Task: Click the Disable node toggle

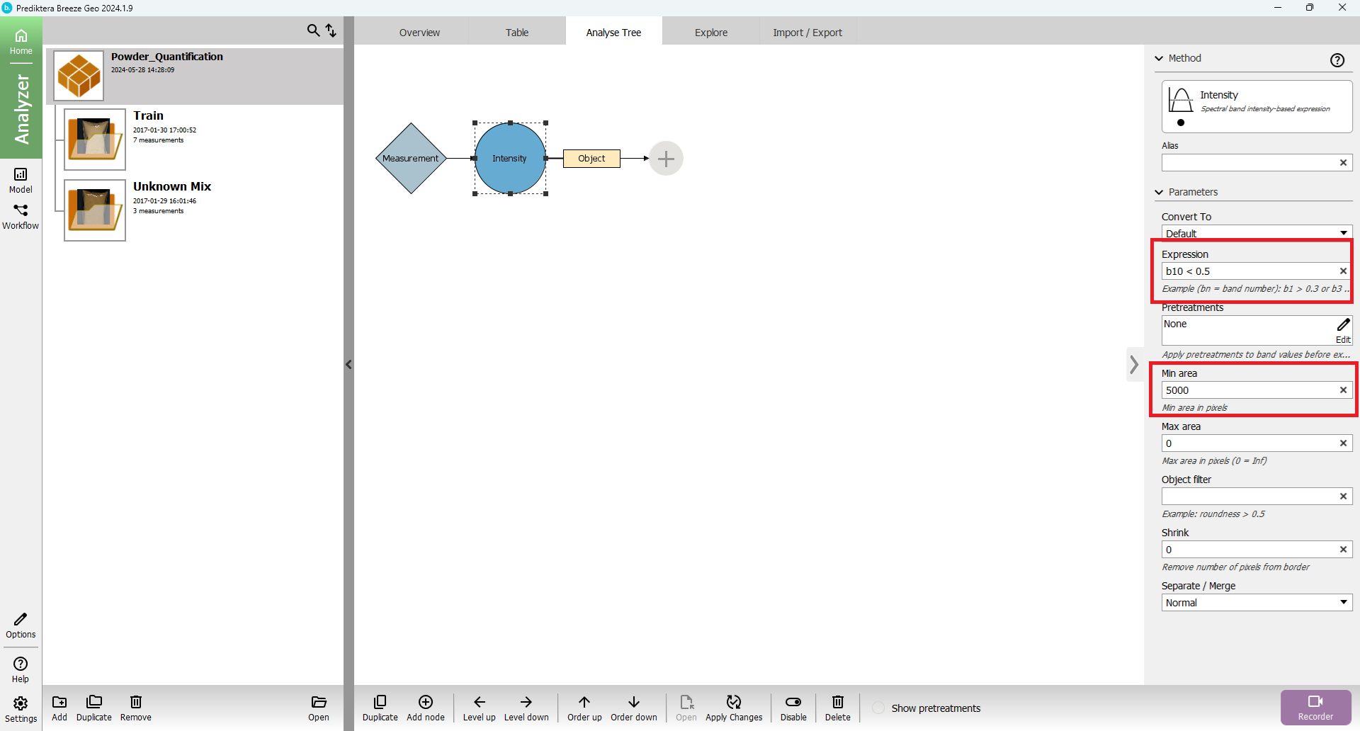Action: tap(793, 707)
